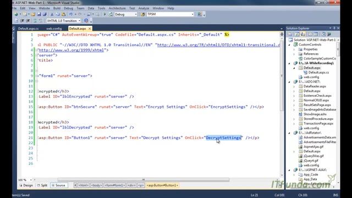
Task: Collapse the ADO.NET website node
Action: point(289,82)
